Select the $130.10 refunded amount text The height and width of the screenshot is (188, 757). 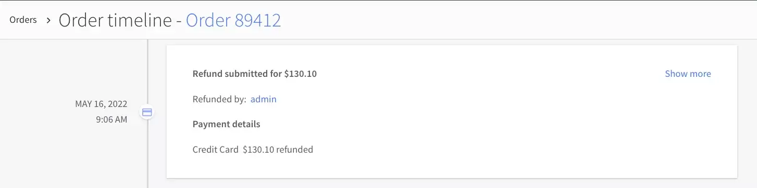coord(278,150)
